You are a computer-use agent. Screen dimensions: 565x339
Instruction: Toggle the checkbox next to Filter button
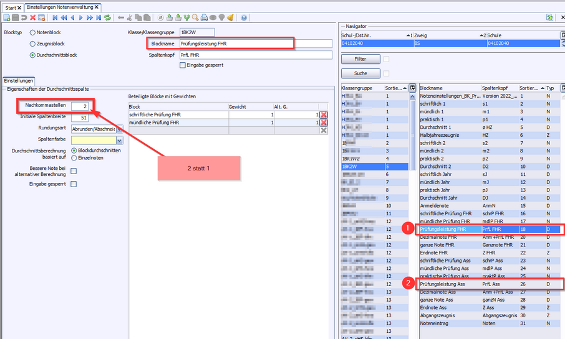tap(387, 58)
